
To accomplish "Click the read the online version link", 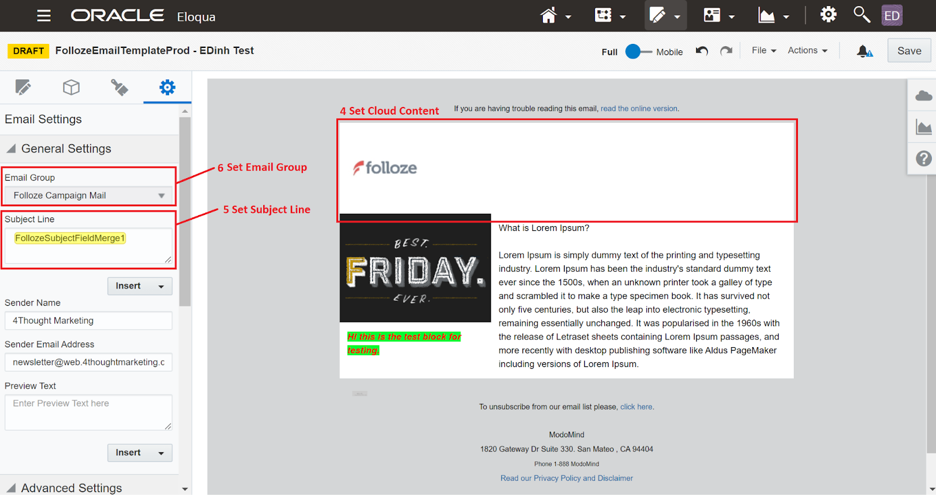I will point(638,108).
